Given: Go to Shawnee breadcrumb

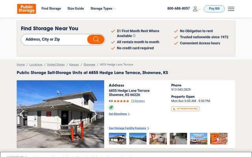Looking at the screenshot, I should 89,64.
